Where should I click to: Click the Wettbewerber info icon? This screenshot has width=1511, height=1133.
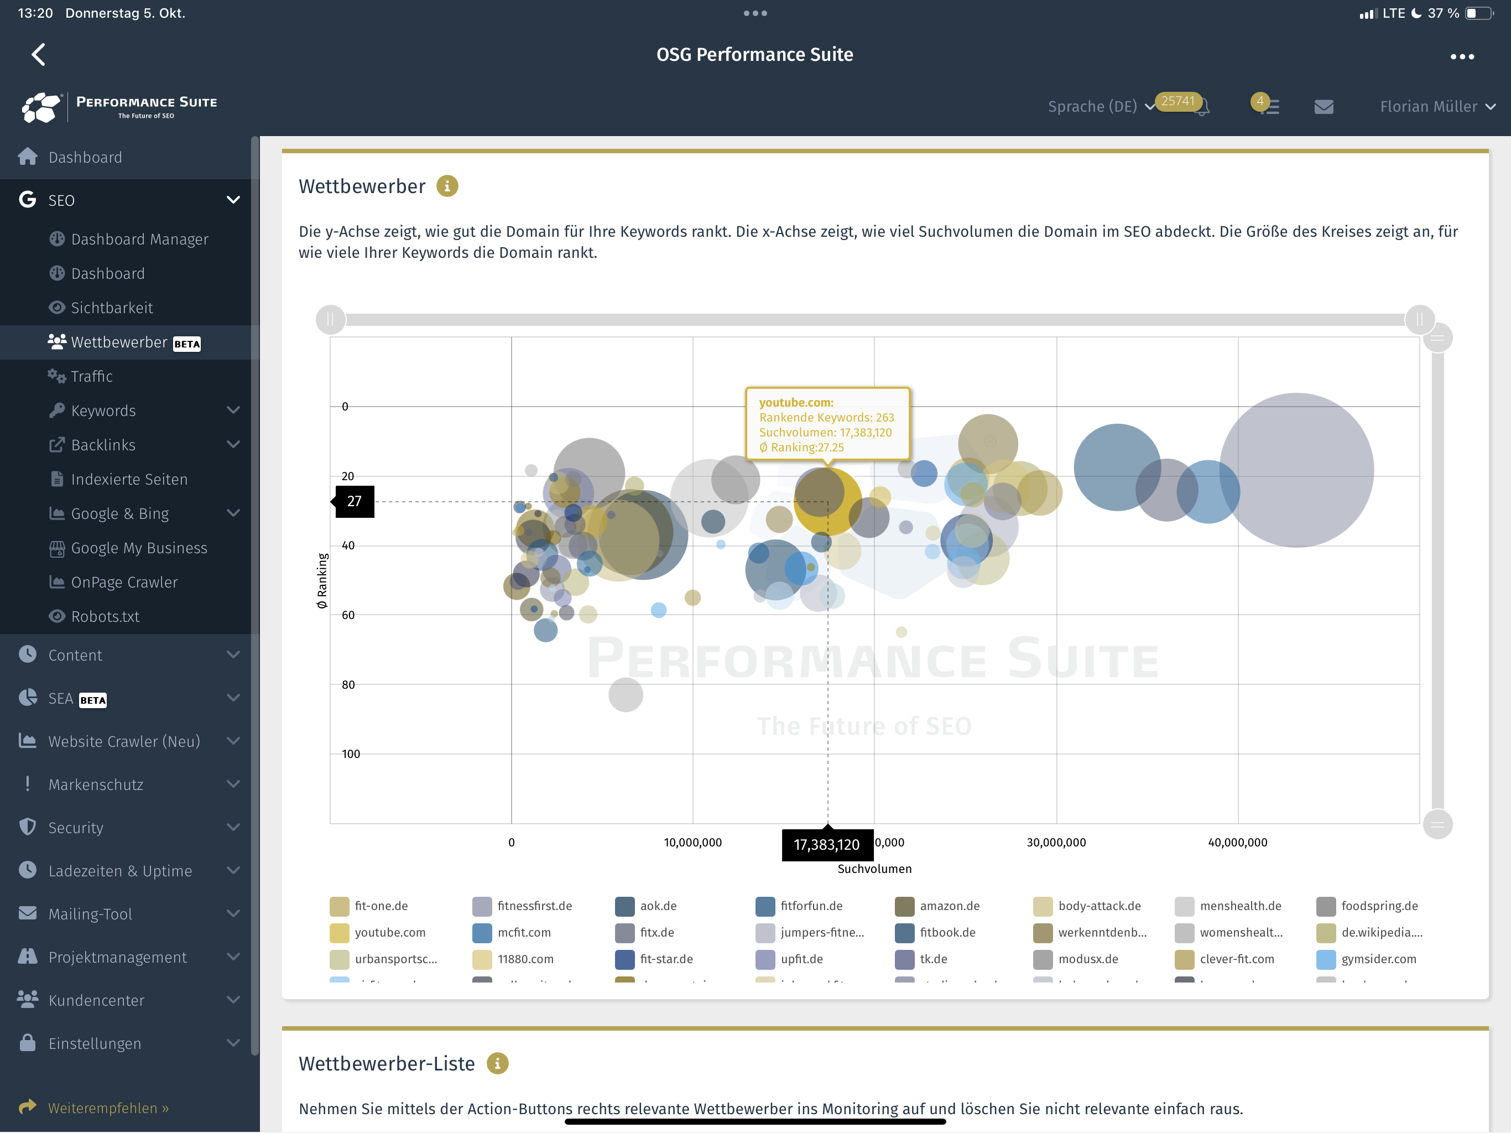tap(447, 186)
